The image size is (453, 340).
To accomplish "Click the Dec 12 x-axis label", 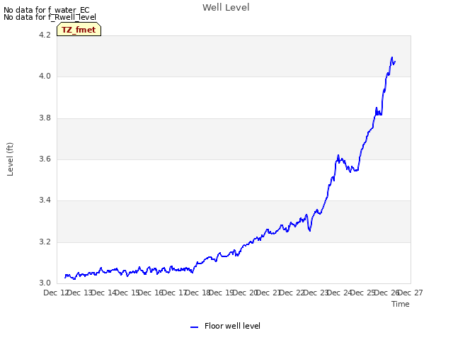I will pos(56,293).
